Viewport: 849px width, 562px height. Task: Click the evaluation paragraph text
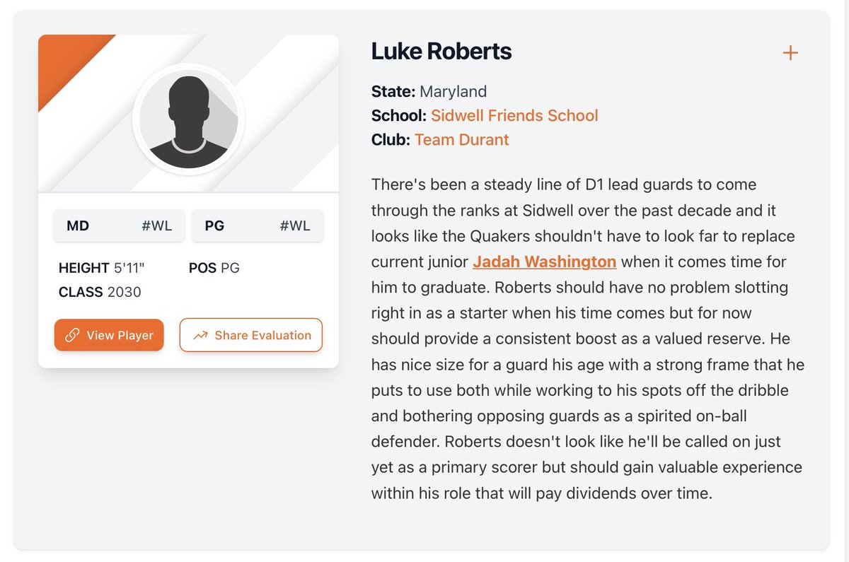pyautogui.click(x=587, y=338)
